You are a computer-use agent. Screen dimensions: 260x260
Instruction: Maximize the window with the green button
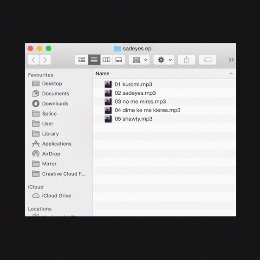(49, 48)
